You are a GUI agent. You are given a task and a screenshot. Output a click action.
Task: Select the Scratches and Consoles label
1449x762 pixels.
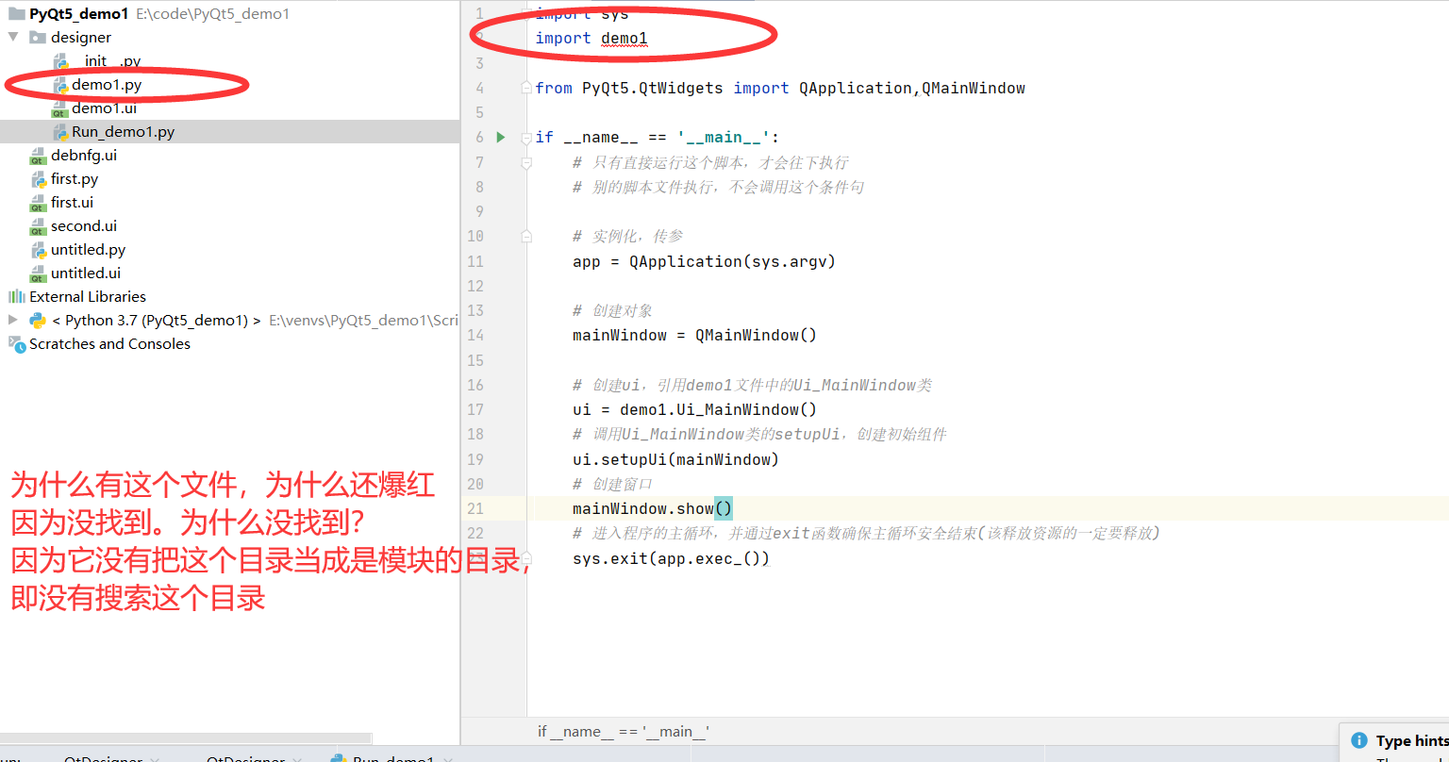[109, 344]
